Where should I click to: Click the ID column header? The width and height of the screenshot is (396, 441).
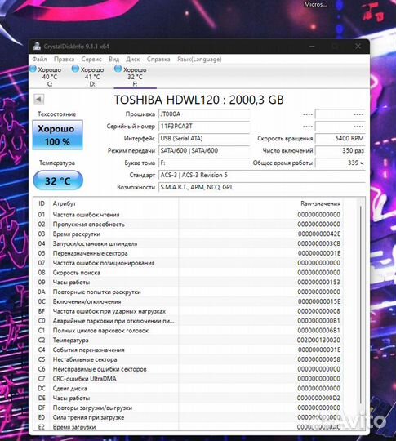click(x=42, y=203)
